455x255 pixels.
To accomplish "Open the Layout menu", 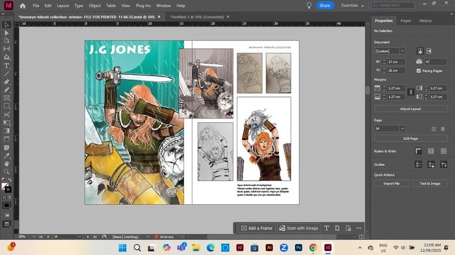I will point(63,5).
